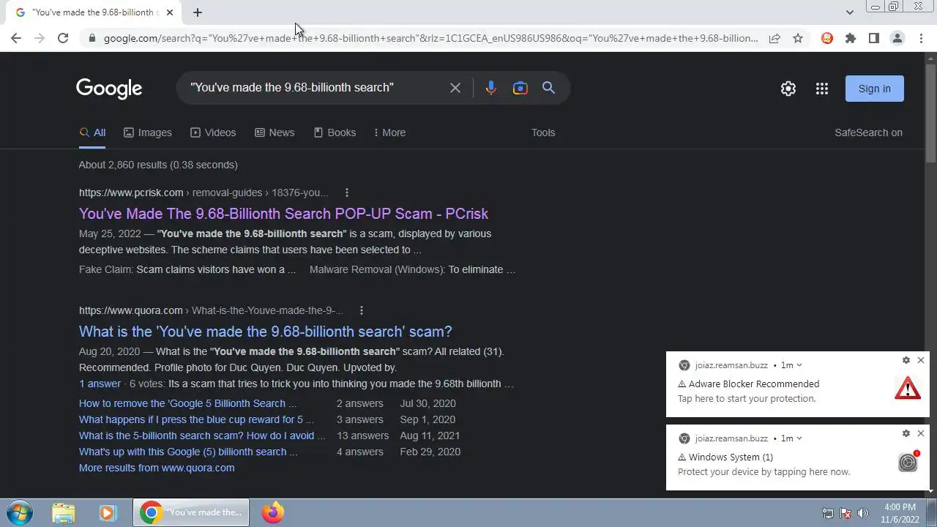Close the Adware Blocker Recommended notification
This screenshot has width=937, height=527.
[x=921, y=360]
